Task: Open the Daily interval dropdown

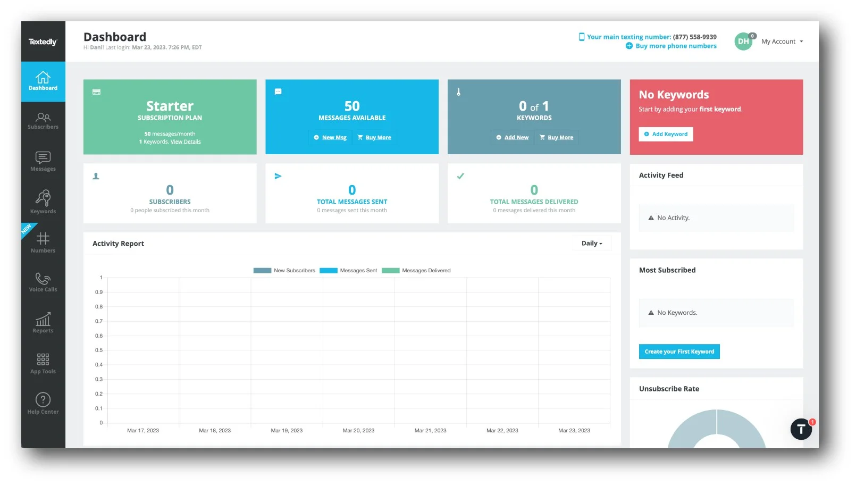Action: 592,244
